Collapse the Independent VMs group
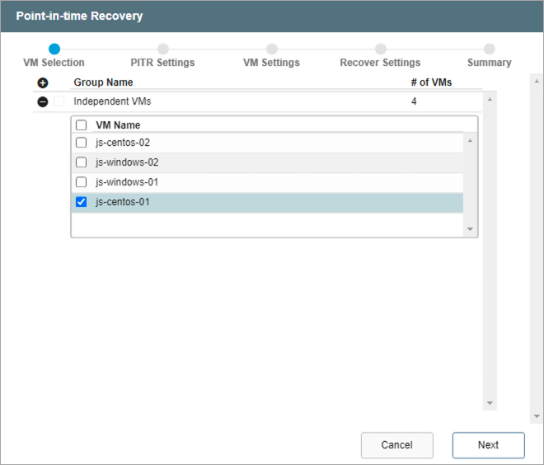Image resolution: width=544 pixels, height=465 pixels. tap(43, 101)
